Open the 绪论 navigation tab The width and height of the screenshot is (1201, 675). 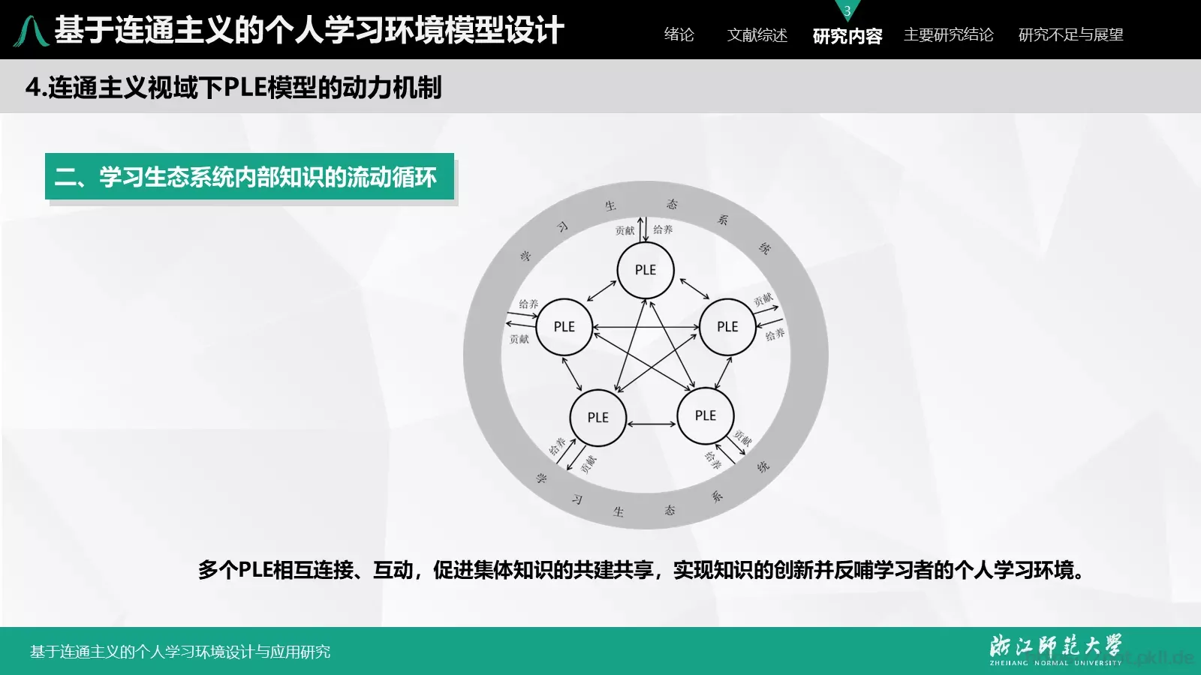pos(679,34)
